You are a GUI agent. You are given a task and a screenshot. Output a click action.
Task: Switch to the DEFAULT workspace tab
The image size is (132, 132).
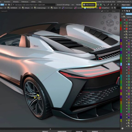pyautogui.click(x=45, y=131)
